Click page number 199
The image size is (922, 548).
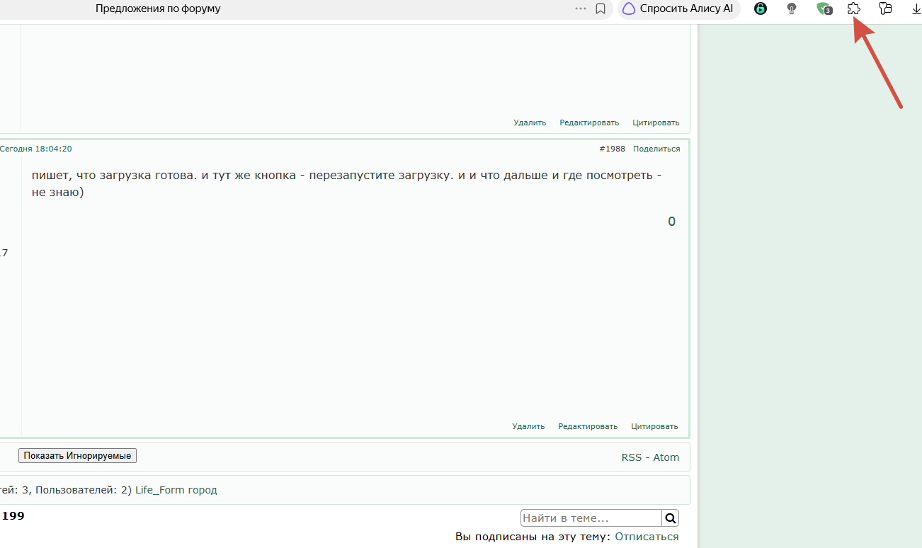[13, 515]
